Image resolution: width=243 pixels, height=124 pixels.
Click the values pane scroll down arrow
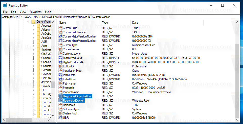[x=237, y=120]
